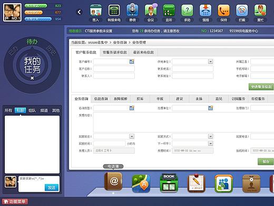Viewport: 274px width, 206px height.
Task: Click the 客户名称 input field
Action: pos(114,69)
